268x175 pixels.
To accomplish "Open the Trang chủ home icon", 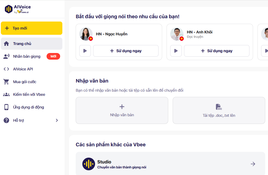I will pyautogui.click(x=6, y=43).
